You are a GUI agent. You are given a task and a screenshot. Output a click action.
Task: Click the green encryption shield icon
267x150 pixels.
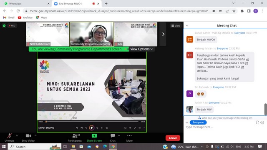pos(4,26)
